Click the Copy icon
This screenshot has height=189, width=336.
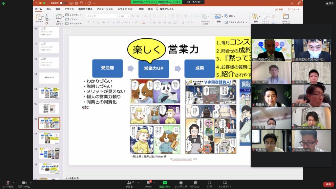(x=47, y=19)
